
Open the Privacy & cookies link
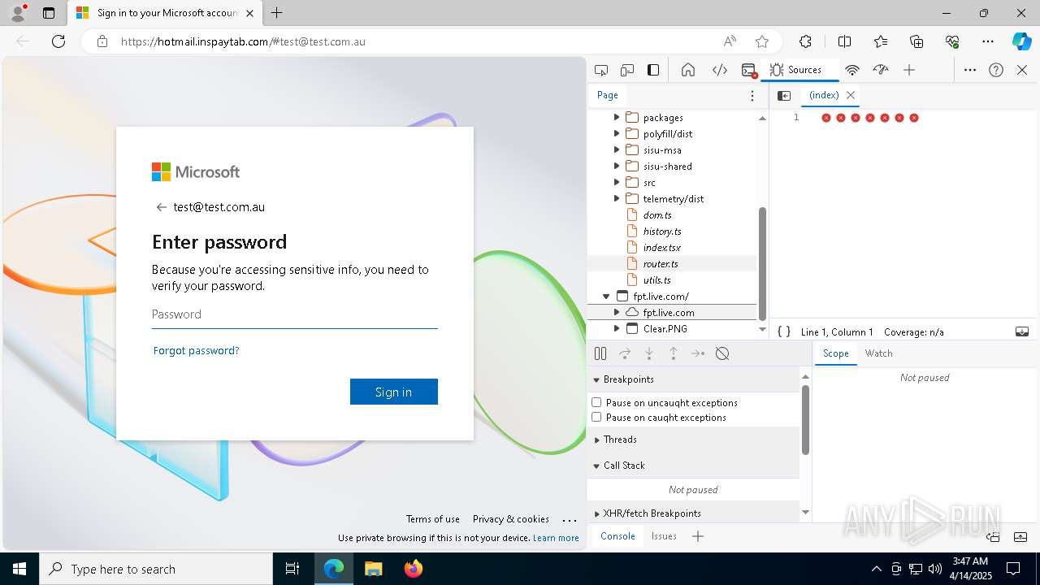(511, 519)
